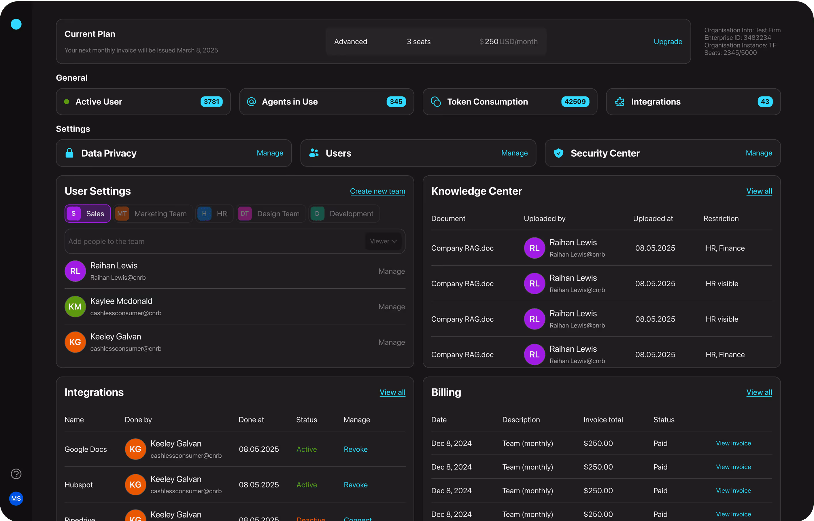Image resolution: width=814 pixels, height=521 pixels.
Task: Select the Marketing Team tab
Action: [153, 213]
